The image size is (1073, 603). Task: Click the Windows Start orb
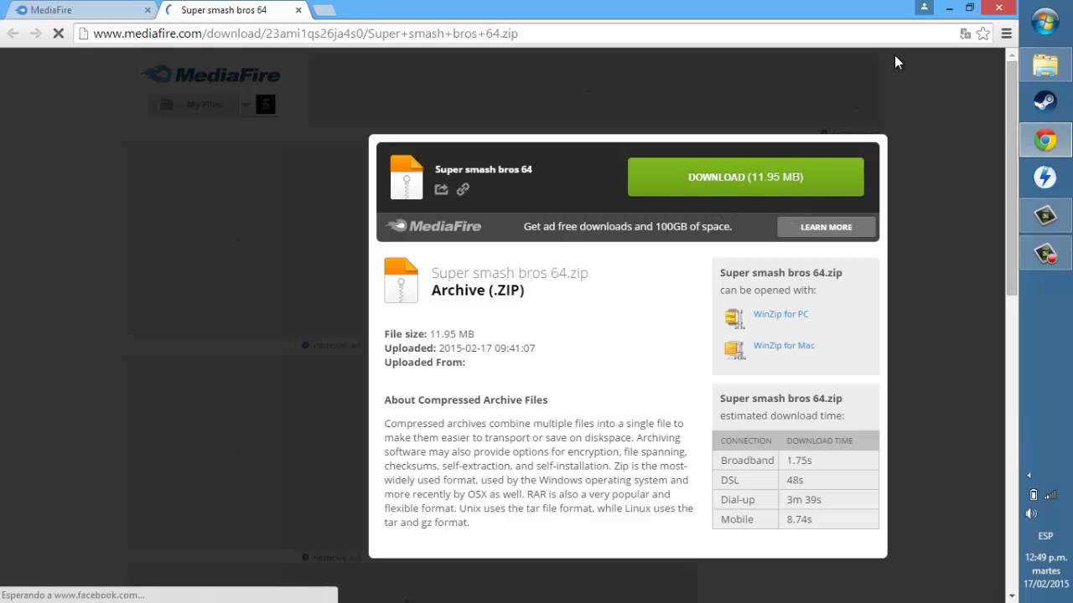point(1045,23)
